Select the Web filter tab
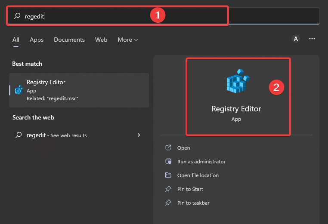328x224 pixels. [x=101, y=40]
